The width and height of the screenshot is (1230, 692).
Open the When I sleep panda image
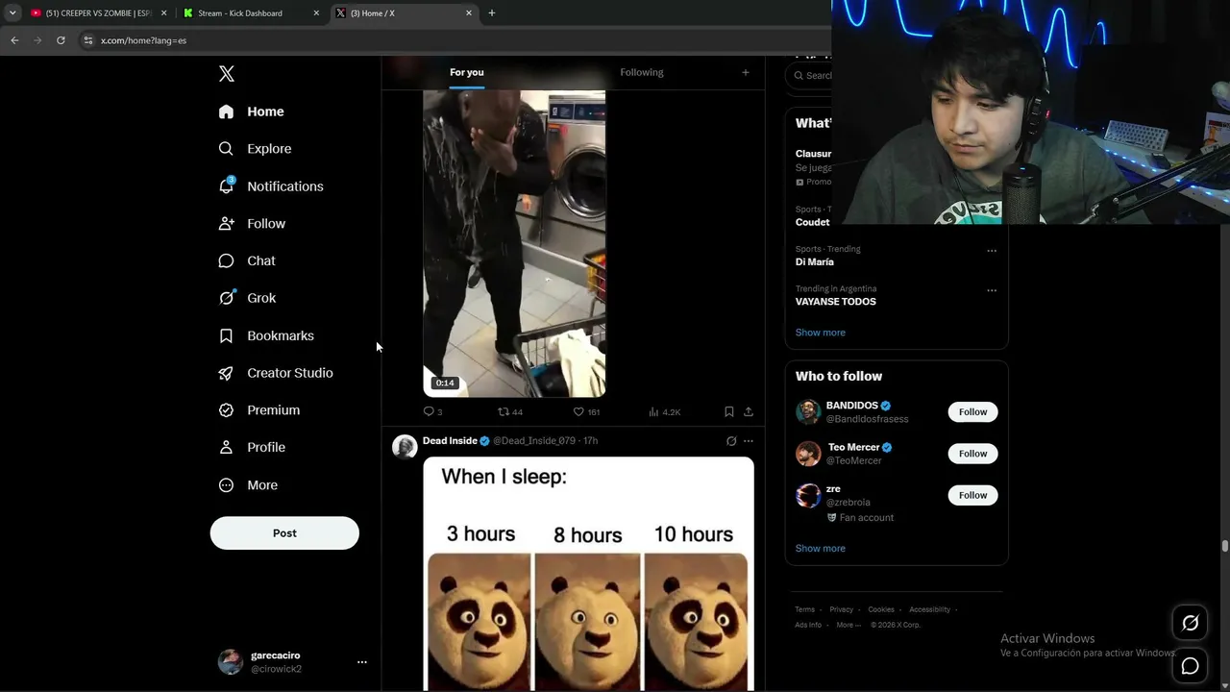[x=588, y=574]
